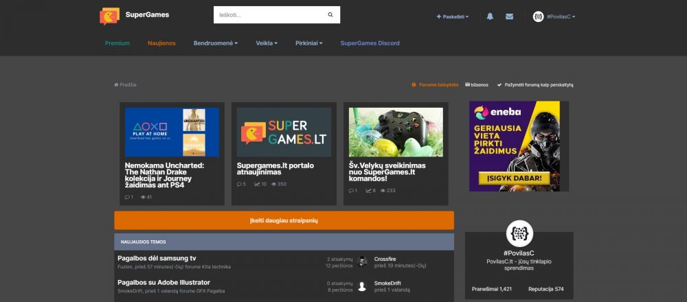Open the #PovilasC account dropdown

click(561, 16)
